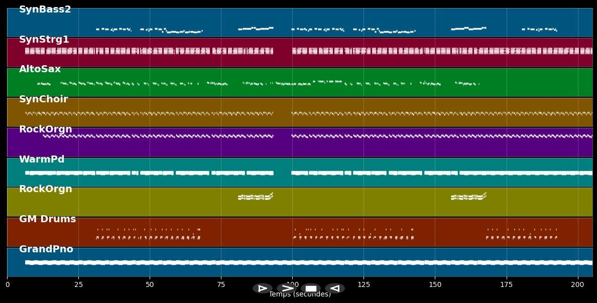Click the 'Temps (secondes)' axis title
Viewport: 597px width, 303px height.
point(300,295)
